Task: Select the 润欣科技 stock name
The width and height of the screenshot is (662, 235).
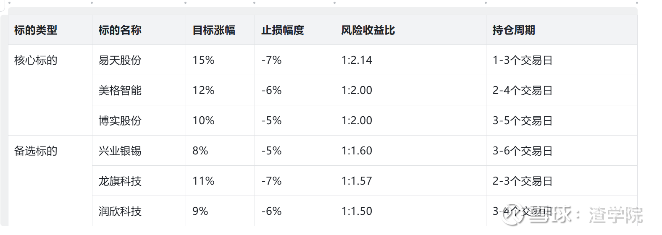Action: (x=120, y=211)
